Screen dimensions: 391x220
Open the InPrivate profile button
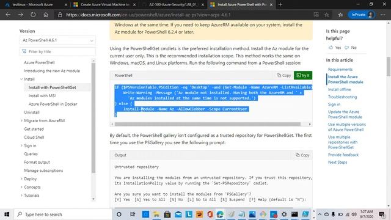pyautogui.click(x=362, y=15)
